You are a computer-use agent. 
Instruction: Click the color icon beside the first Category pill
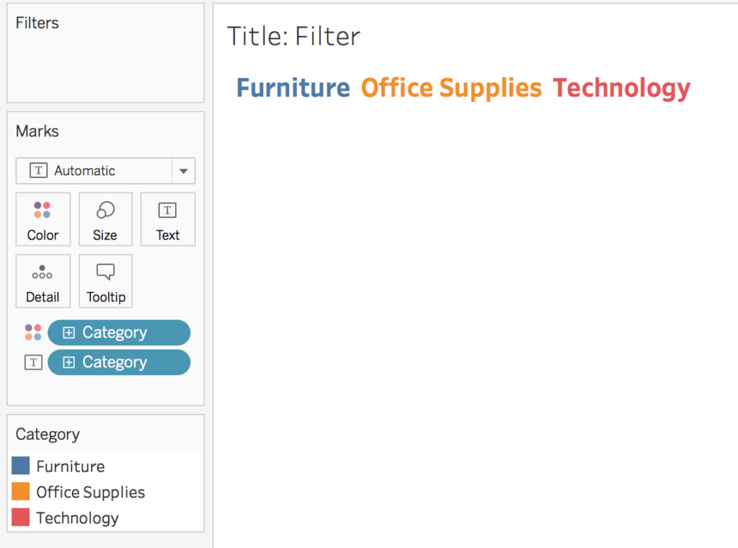(32, 332)
